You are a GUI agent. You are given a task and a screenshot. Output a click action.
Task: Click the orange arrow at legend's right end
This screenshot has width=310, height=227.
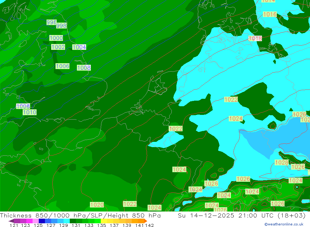(x=146, y=221)
